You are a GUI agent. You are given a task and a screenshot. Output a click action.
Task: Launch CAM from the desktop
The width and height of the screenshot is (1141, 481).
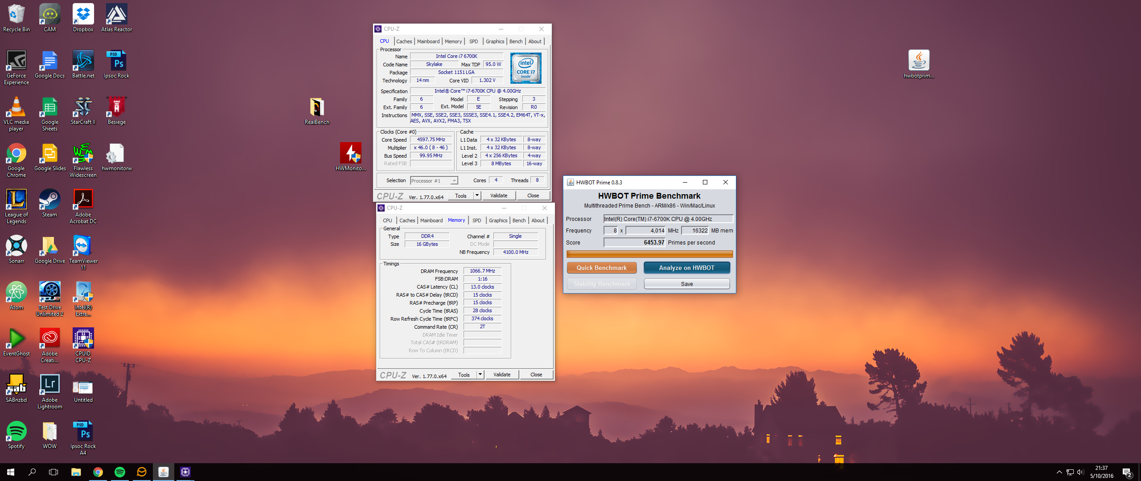pyautogui.click(x=49, y=18)
